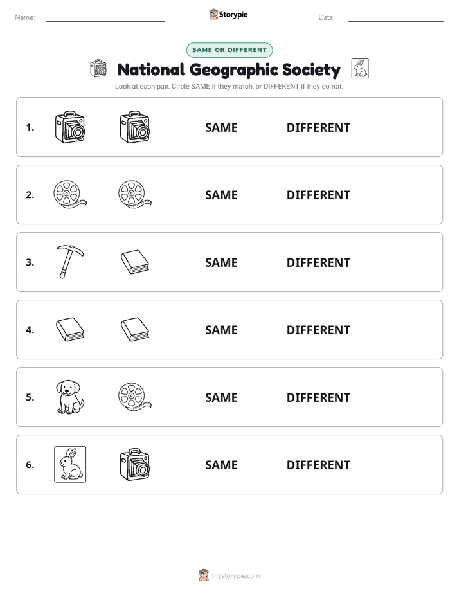The height and width of the screenshot is (594, 459).
Task: Click the pickaxe icon in row 3
Action: [x=70, y=262]
